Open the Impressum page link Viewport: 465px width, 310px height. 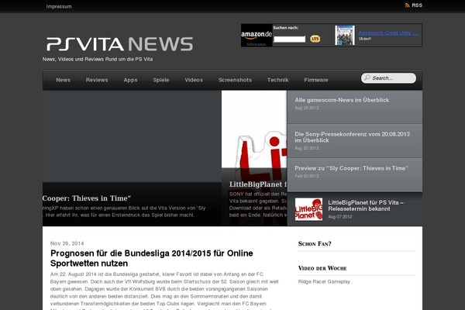click(x=59, y=6)
